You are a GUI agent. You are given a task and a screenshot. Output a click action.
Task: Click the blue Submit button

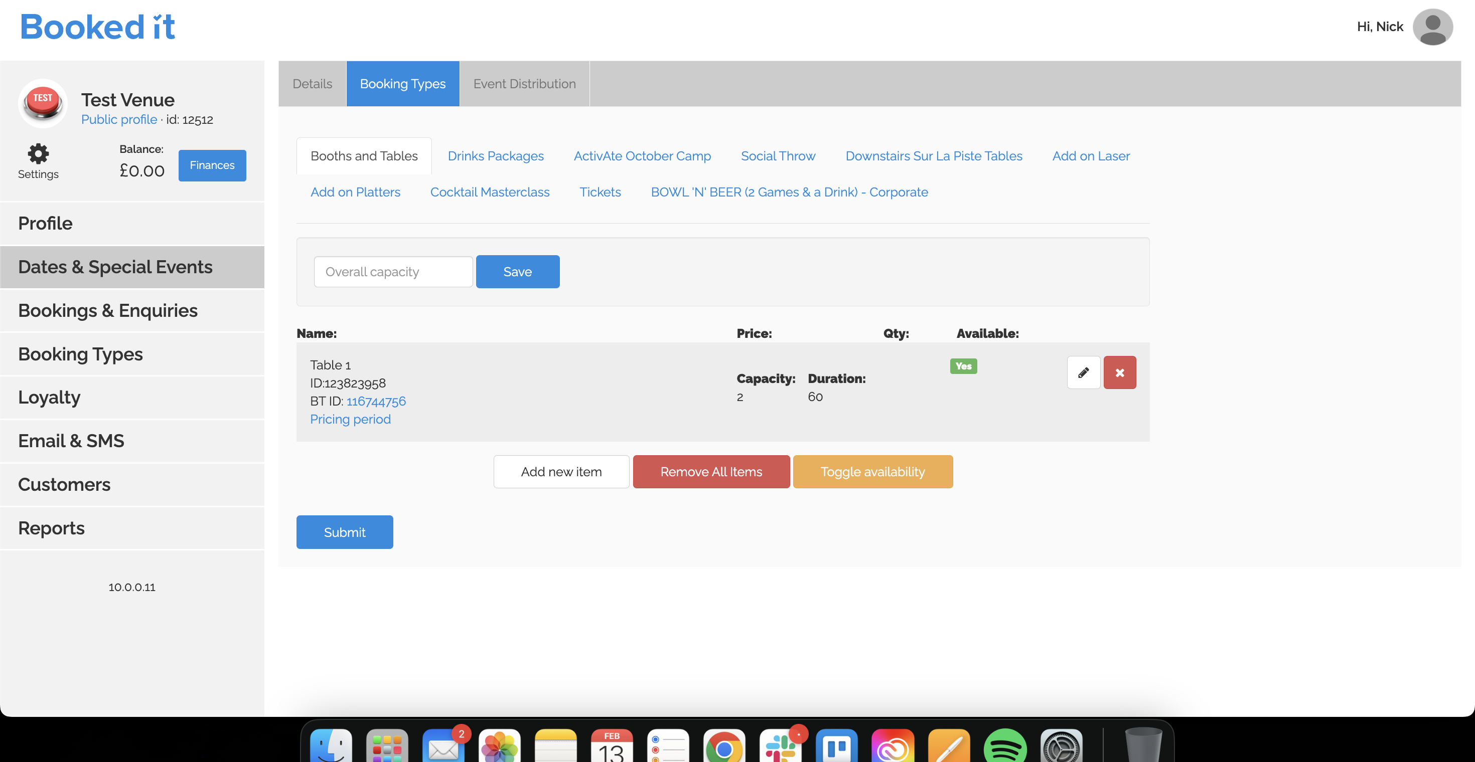344,532
